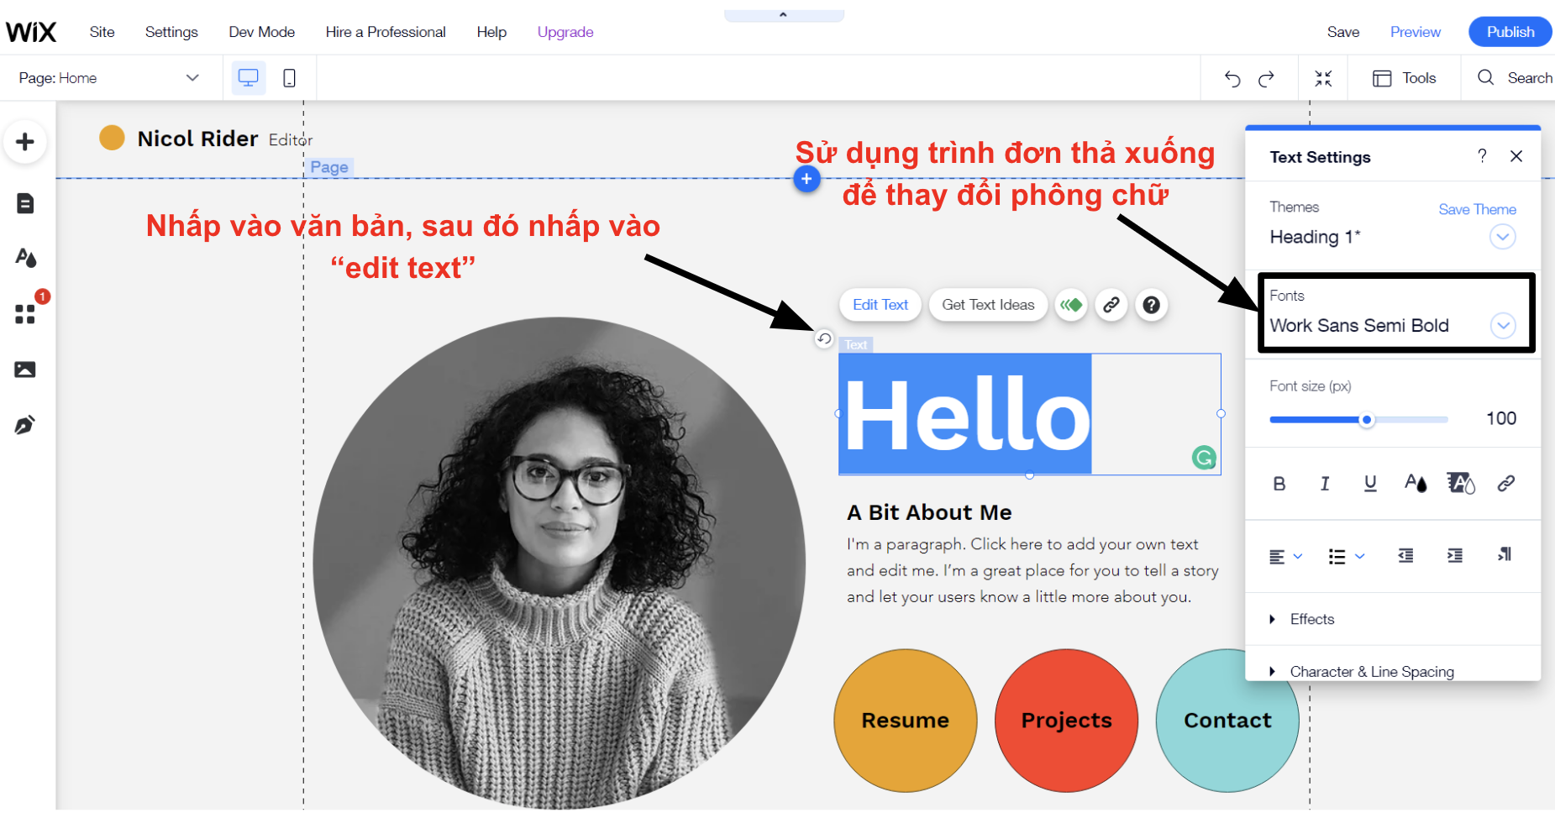The height and width of the screenshot is (818, 1555).
Task: Open the Dev Mode menu
Action: 262,32
